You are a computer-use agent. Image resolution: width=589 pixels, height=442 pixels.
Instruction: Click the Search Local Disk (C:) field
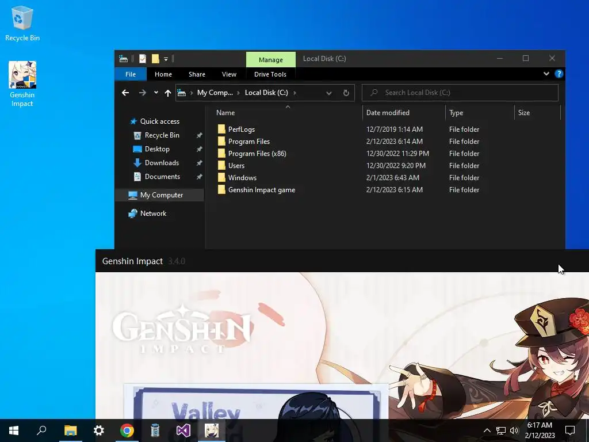(x=460, y=93)
